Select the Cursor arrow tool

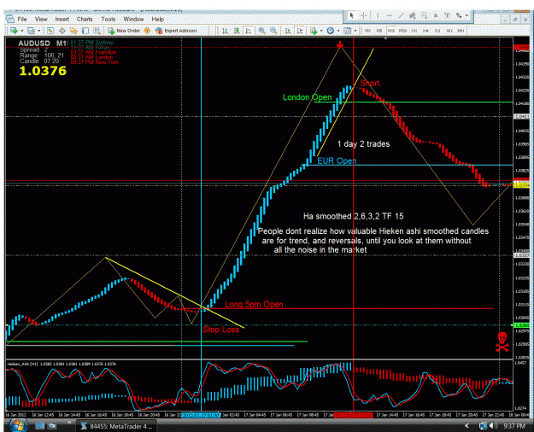(352, 15)
